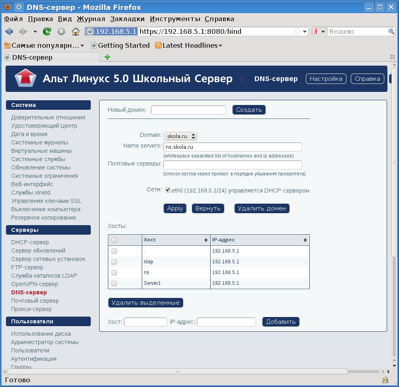Image resolution: width=399 pixels, height=387 pixels.
Task: Open the Domain skola.ru dropdown
Action: 180,136
